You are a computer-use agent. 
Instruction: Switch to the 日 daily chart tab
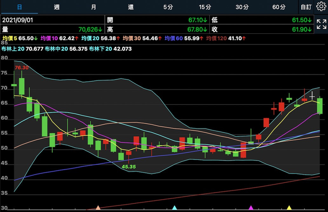pyautogui.click(x=20, y=7)
